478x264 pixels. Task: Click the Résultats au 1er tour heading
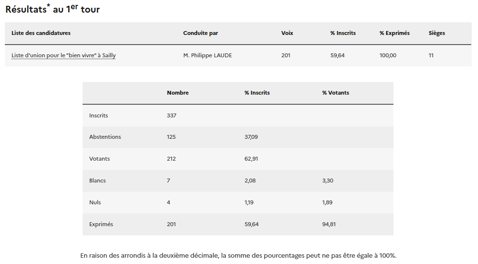(x=52, y=9)
